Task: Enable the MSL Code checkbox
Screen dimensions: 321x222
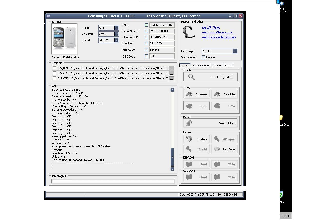Action: [146, 50]
